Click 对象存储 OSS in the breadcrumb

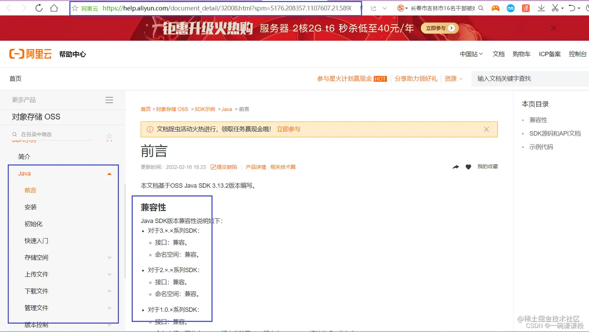click(x=172, y=109)
